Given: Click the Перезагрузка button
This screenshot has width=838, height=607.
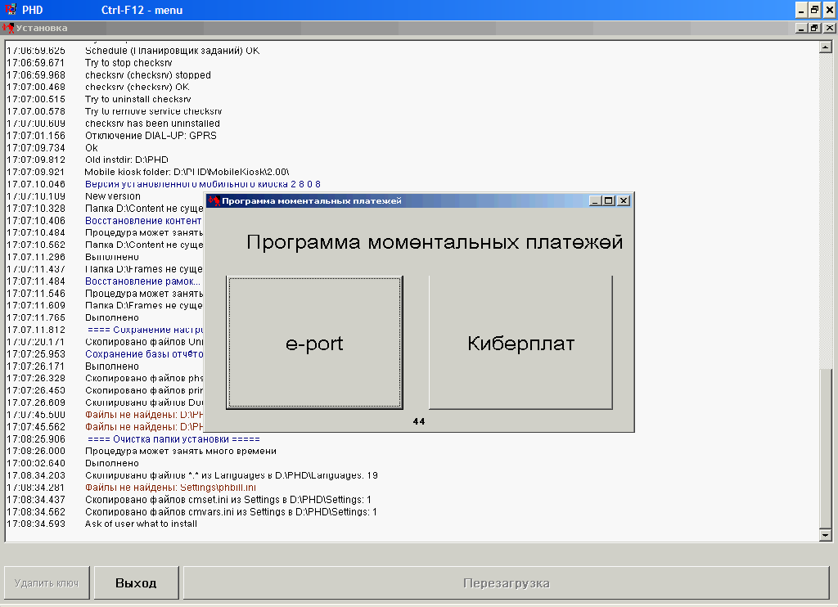Looking at the screenshot, I should pyautogui.click(x=506, y=583).
